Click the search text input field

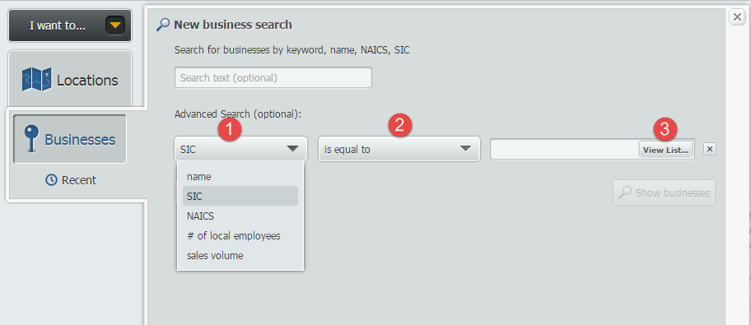273,77
